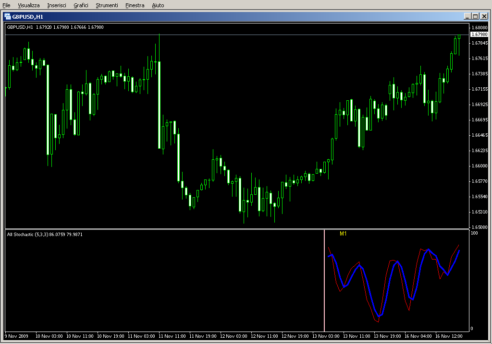Click the 10 Nov 03:00 time label
492x344 pixels.
[49, 336]
